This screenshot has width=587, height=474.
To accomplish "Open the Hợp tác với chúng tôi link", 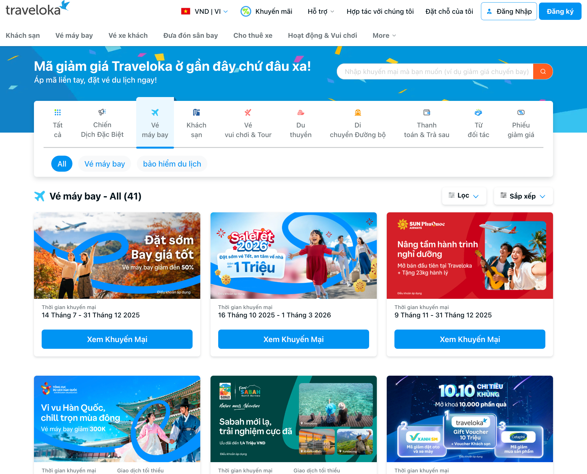I will pos(380,12).
